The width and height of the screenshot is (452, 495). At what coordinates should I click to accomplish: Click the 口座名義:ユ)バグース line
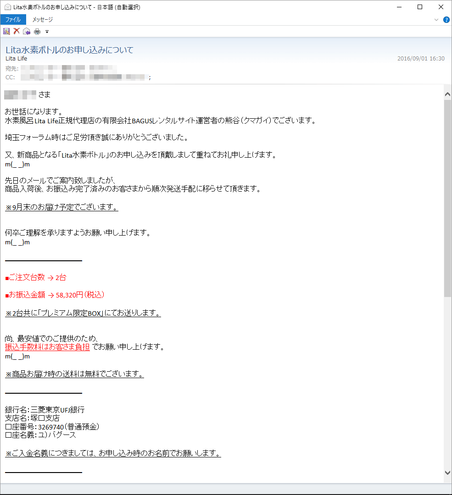40,435
